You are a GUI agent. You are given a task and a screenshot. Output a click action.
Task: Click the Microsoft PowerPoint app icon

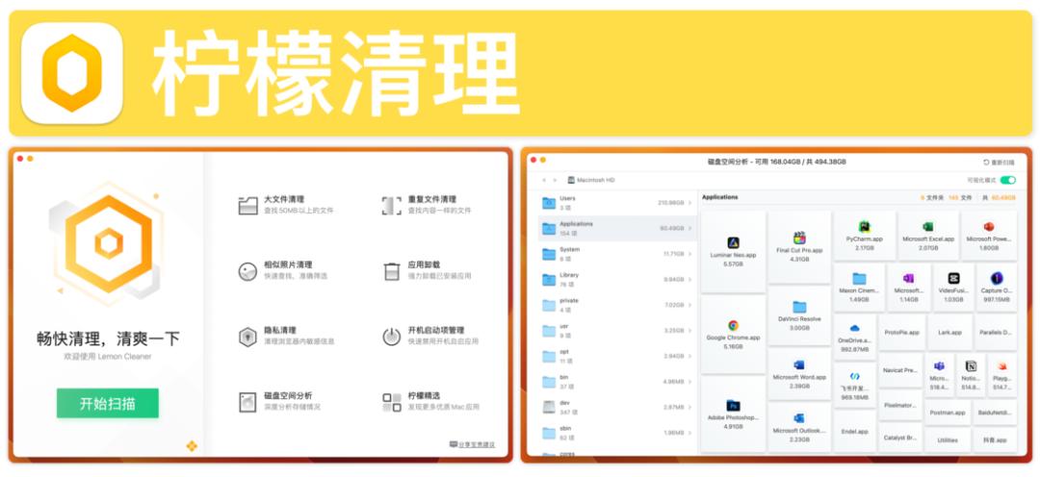click(x=988, y=227)
